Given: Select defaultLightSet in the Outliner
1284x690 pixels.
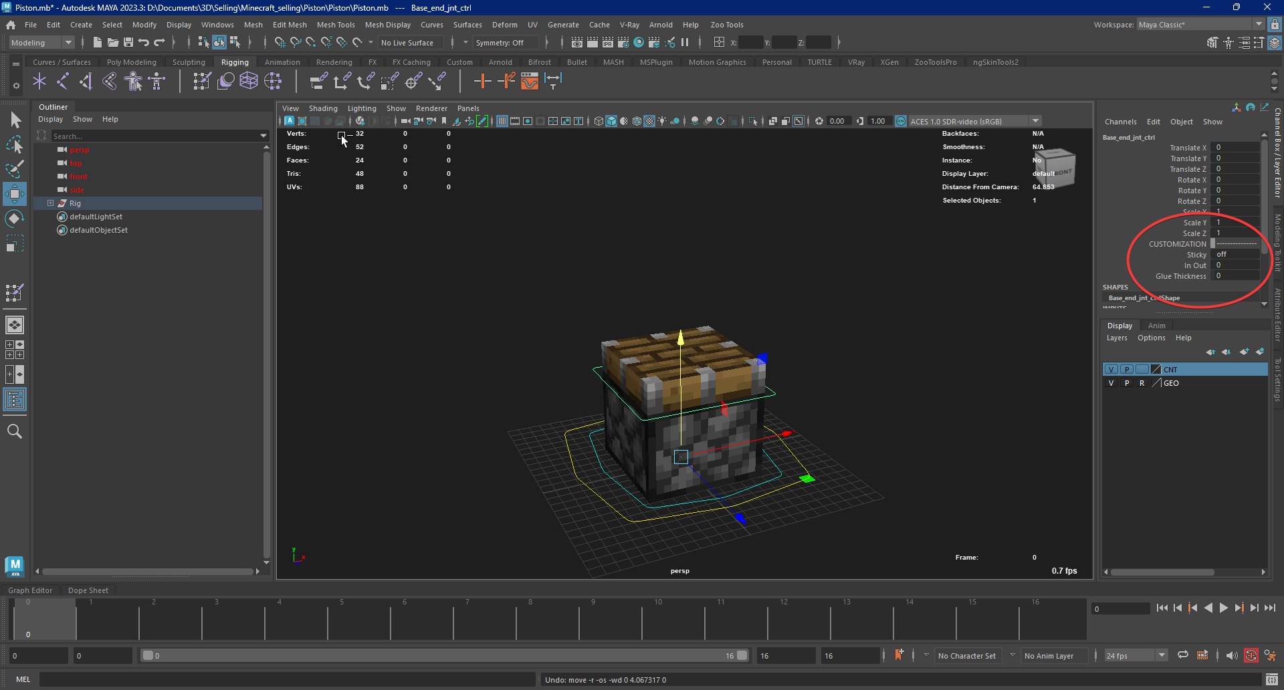Looking at the screenshot, I should (x=96, y=217).
